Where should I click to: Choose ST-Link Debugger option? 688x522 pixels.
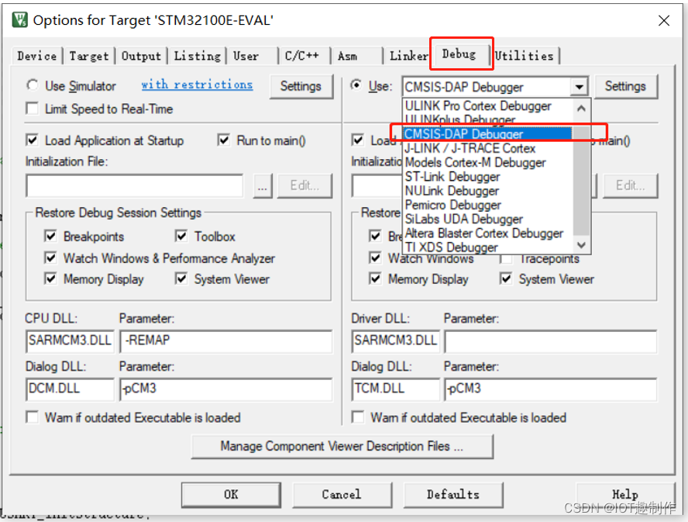point(487,177)
